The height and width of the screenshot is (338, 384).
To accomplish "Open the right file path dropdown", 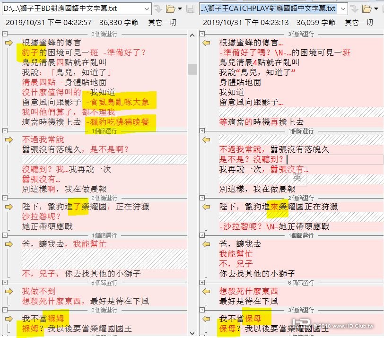I will 343,9.
